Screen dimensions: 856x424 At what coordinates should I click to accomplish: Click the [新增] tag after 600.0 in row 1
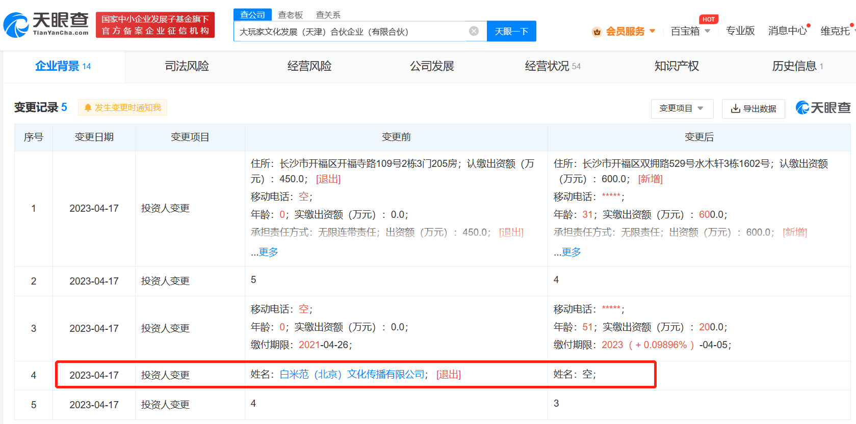651,179
